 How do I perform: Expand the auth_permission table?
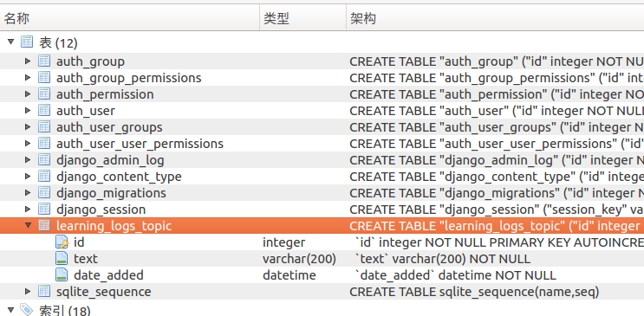coord(28,94)
